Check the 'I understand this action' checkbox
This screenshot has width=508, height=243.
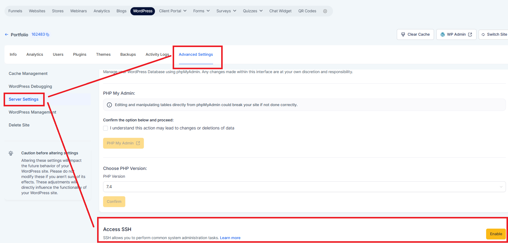point(105,128)
